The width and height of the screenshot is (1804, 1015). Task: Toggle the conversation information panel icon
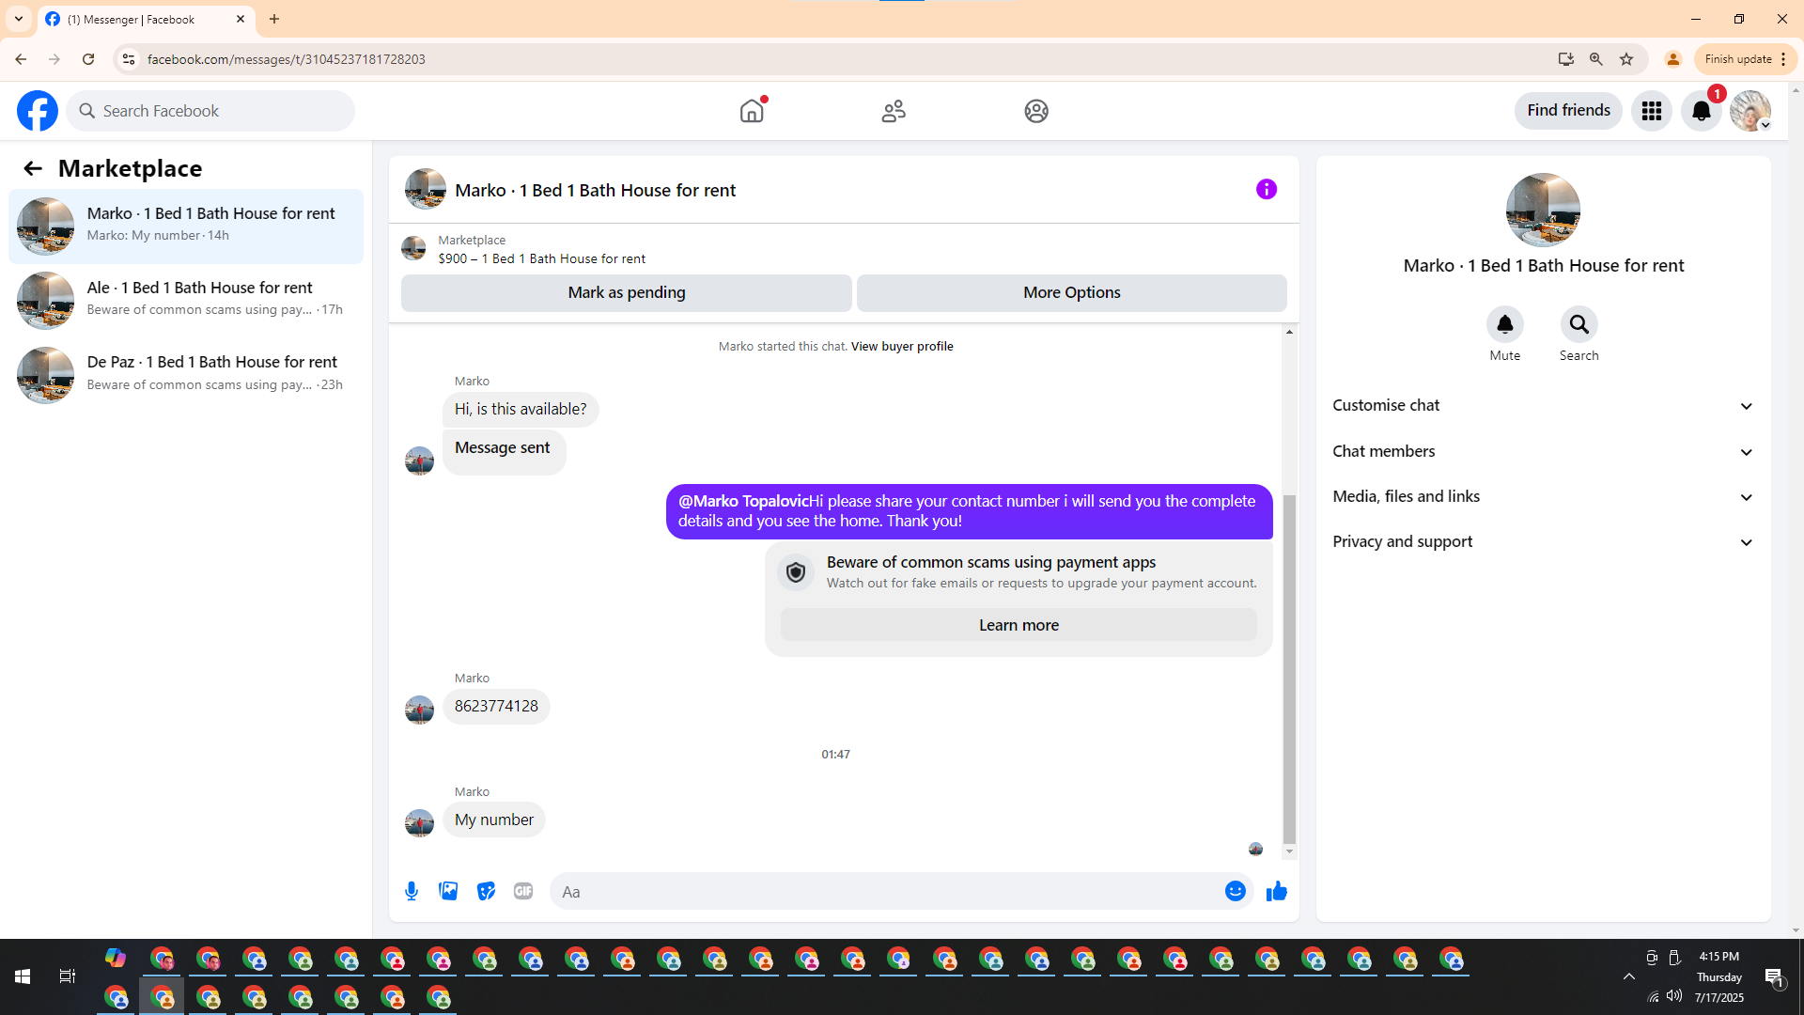tap(1266, 190)
